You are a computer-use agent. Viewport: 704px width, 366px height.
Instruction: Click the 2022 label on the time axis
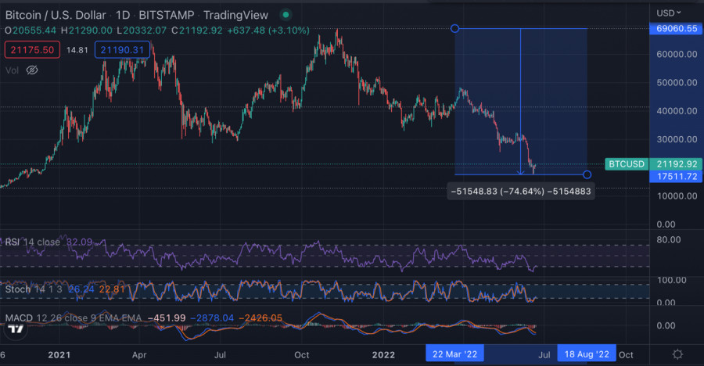pos(383,355)
